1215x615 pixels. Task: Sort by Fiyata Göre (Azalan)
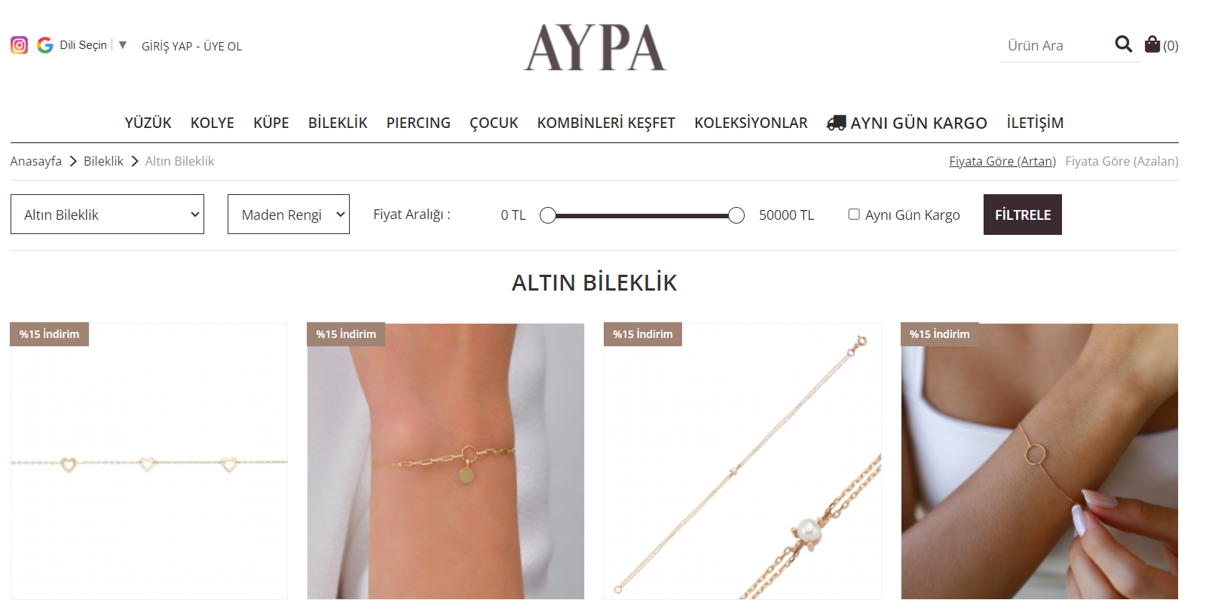(x=1122, y=161)
